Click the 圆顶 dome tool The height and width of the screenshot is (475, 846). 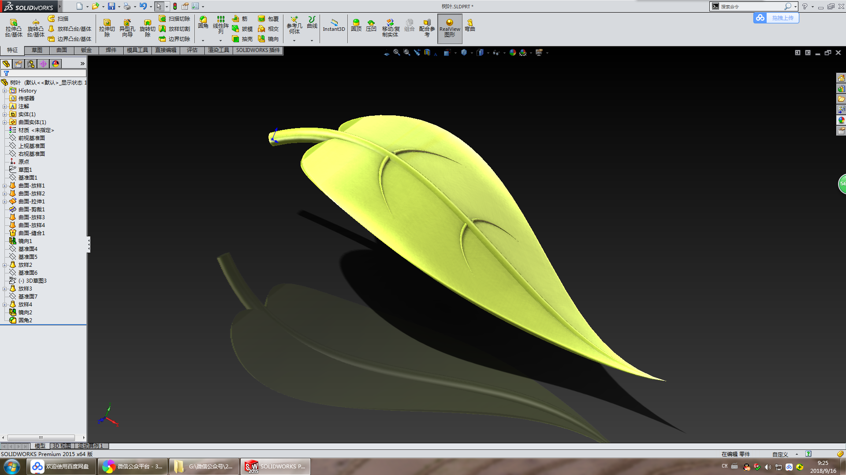pyautogui.click(x=356, y=25)
